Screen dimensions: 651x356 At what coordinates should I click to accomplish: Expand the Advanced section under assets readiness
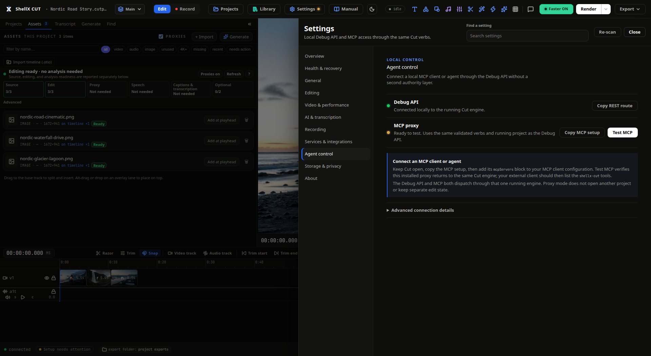12,102
